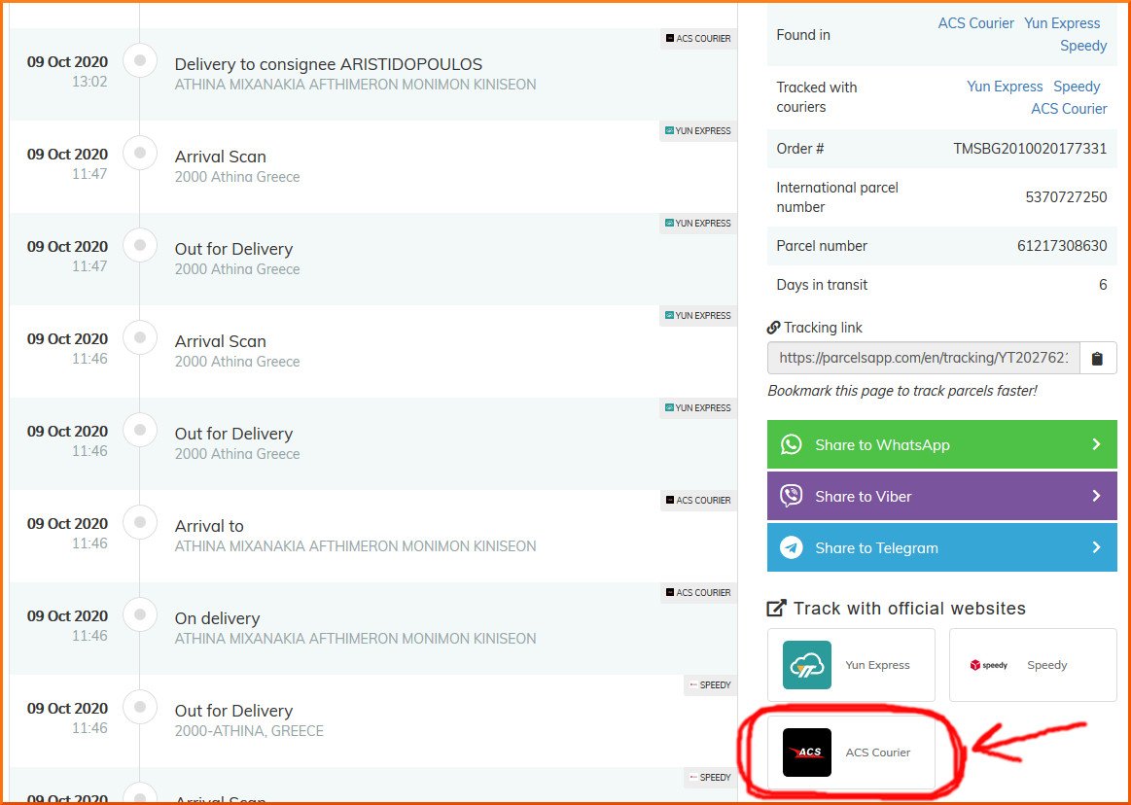Click order number TMSBG2010020177331

click(x=1030, y=149)
